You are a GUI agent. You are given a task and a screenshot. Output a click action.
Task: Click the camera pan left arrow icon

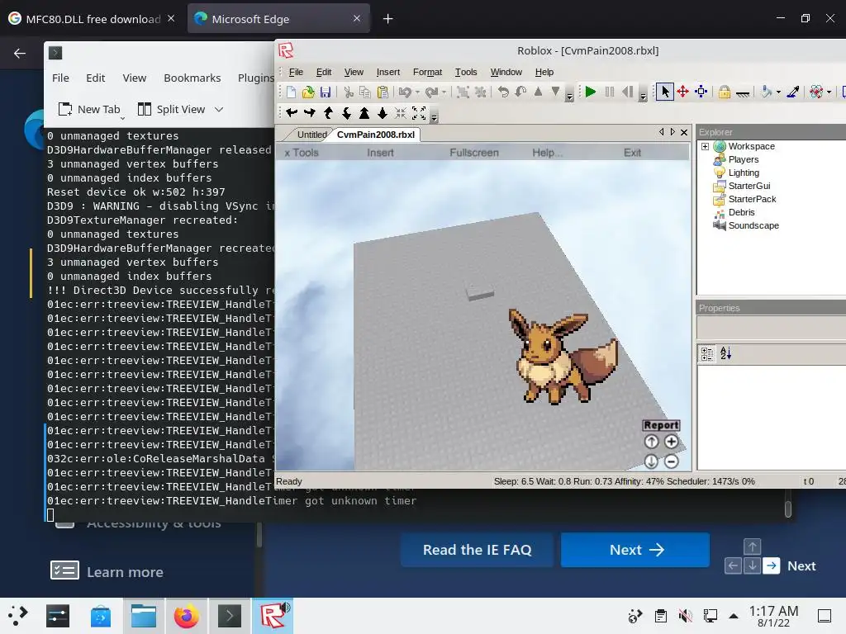point(292,112)
